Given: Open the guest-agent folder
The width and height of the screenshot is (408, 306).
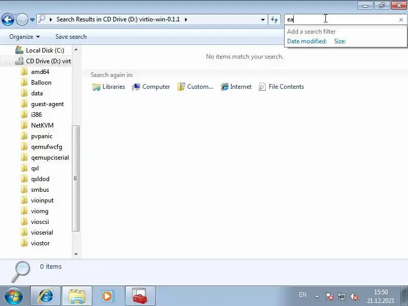Looking at the screenshot, I should coord(47,104).
